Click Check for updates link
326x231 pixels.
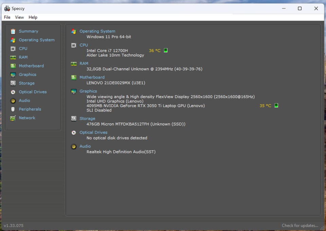[300, 226]
